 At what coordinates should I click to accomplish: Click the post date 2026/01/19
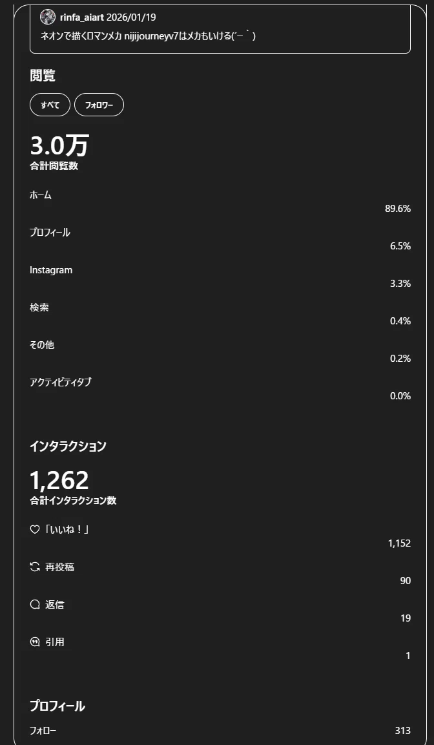(x=132, y=17)
